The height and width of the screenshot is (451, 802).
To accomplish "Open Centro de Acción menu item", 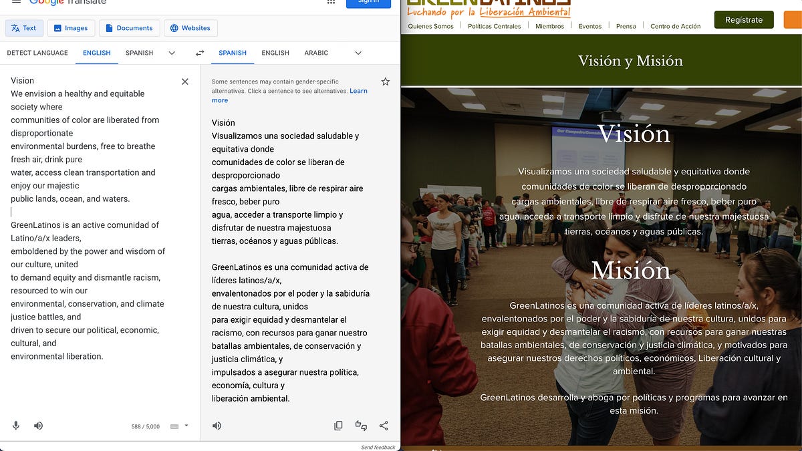I will (676, 26).
